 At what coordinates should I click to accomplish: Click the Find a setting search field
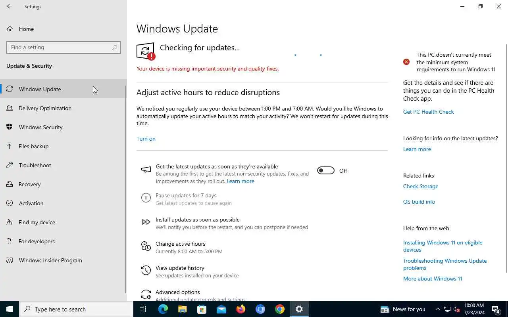[63, 47]
